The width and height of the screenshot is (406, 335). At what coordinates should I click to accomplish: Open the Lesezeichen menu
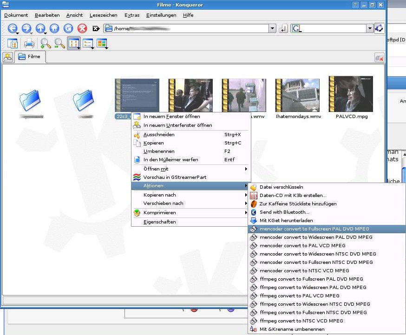pyautogui.click(x=103, y=15)
